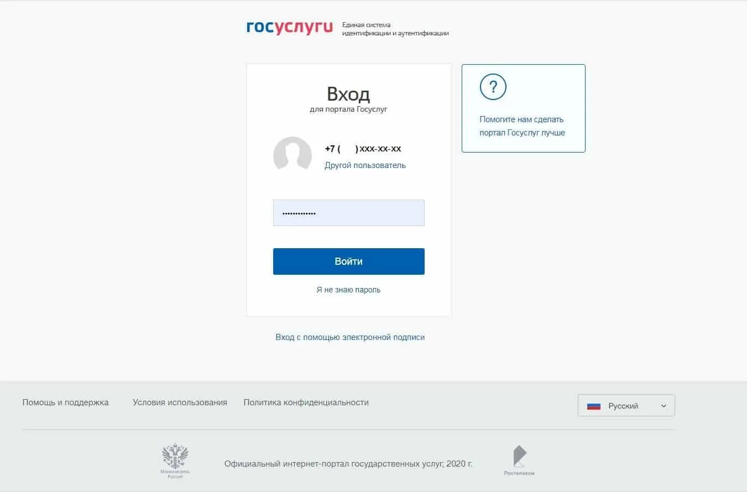Viewport: 747px width, 492px height.
Task: Expand the language list with the chevron arrow
Action: pos(664,406)
